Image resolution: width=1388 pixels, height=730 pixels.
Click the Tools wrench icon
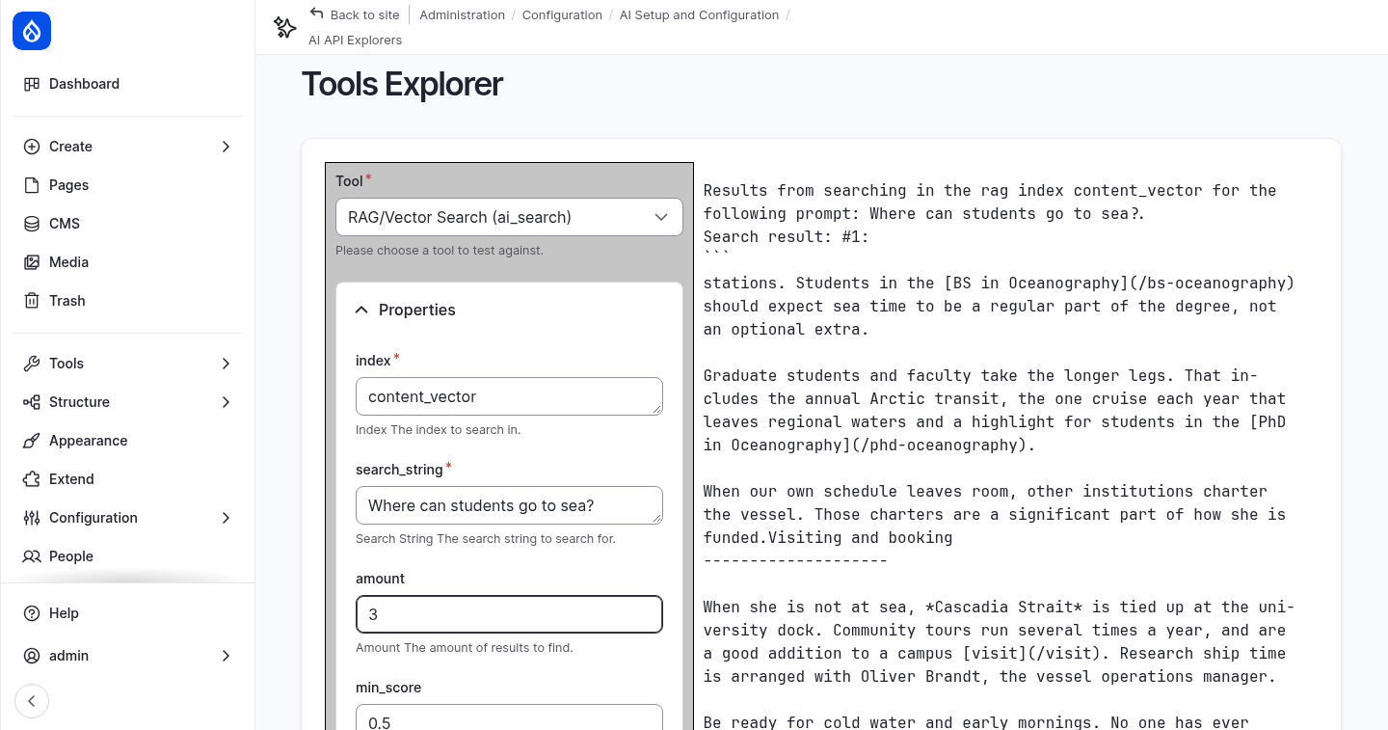pyautogui.click(x=32, y=364)
